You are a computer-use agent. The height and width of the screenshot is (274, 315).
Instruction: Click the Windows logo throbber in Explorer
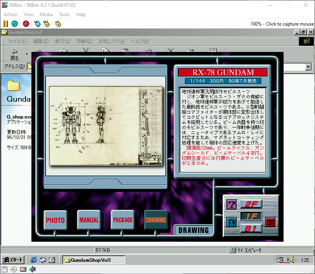pyautogui.click(x=306, y=41)
